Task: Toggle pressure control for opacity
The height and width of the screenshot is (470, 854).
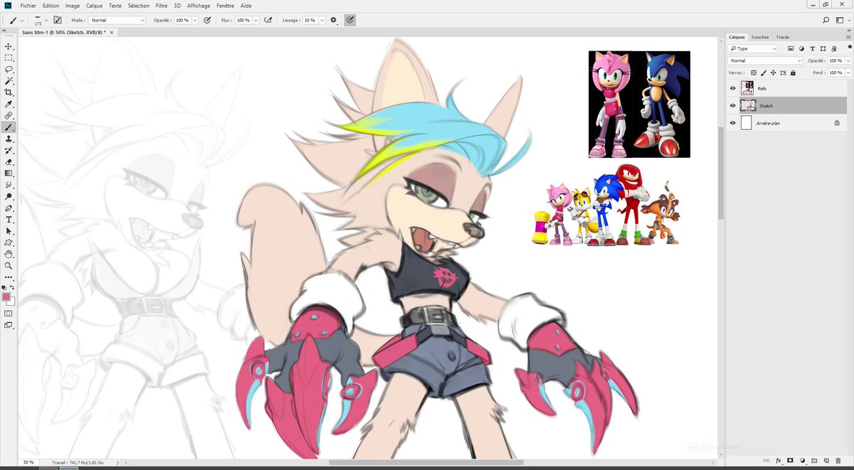Action: 207,20
